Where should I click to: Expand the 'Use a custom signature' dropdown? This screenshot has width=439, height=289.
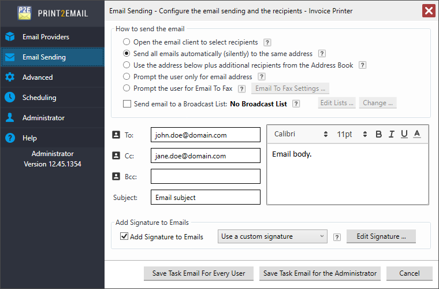point(273,236)
